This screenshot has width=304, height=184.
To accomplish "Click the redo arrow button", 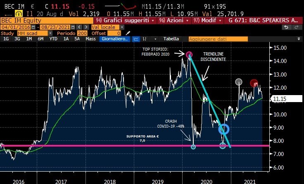I will 297,27.
